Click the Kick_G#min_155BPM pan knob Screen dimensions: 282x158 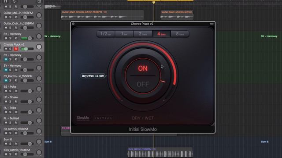tap(39, 152)
